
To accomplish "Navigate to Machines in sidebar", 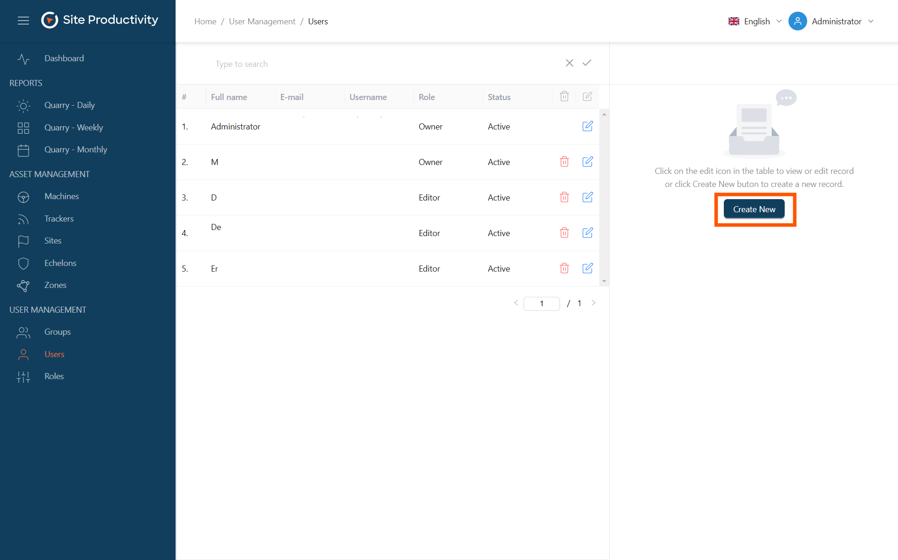I will (61, 196).
